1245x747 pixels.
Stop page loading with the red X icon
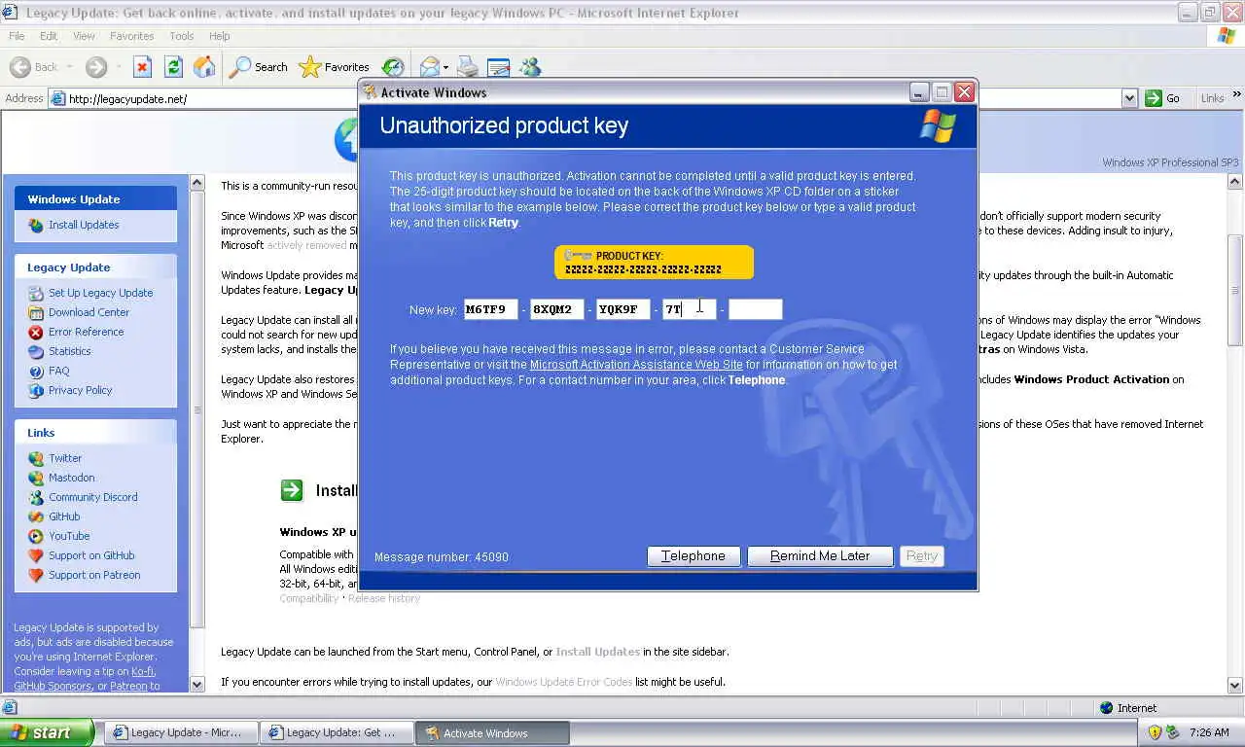click(142, 67)
